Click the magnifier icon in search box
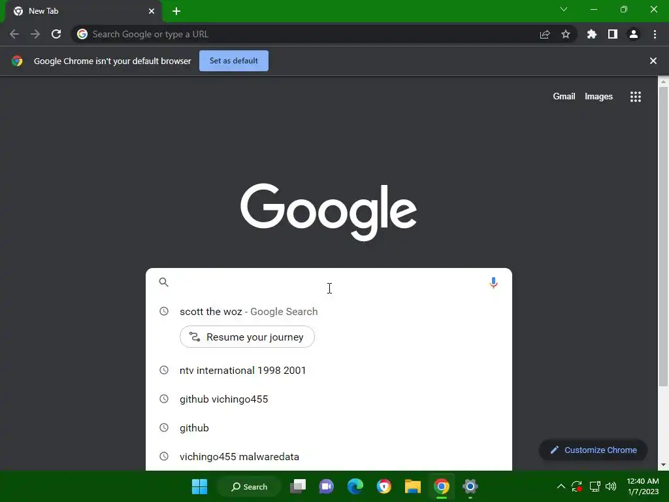 coord(164,282)
